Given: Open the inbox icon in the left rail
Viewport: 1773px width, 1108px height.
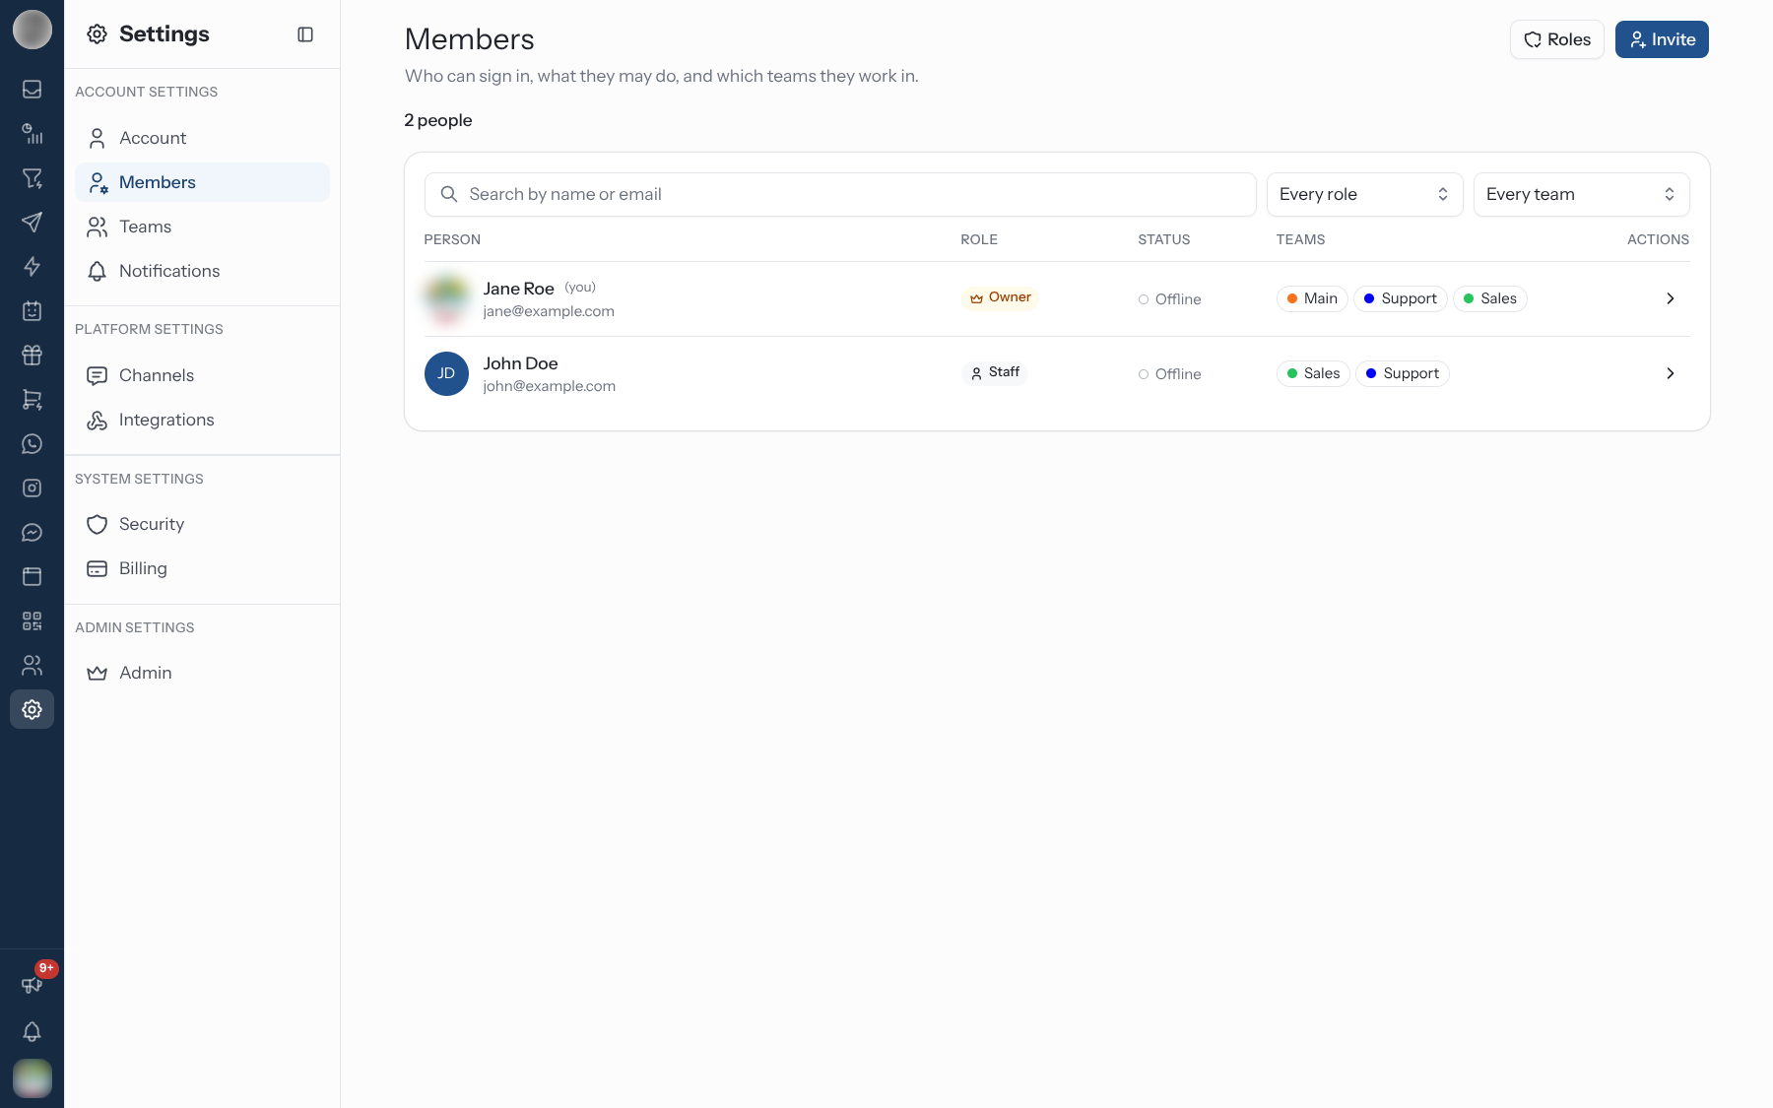Looking at the screenshot, I should (32, 90).
